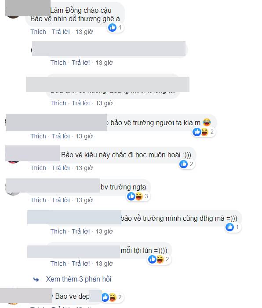Open reaction count on the 'bv trường ngta' comment
Screen dimensions: 262x308
pos(146,196)
